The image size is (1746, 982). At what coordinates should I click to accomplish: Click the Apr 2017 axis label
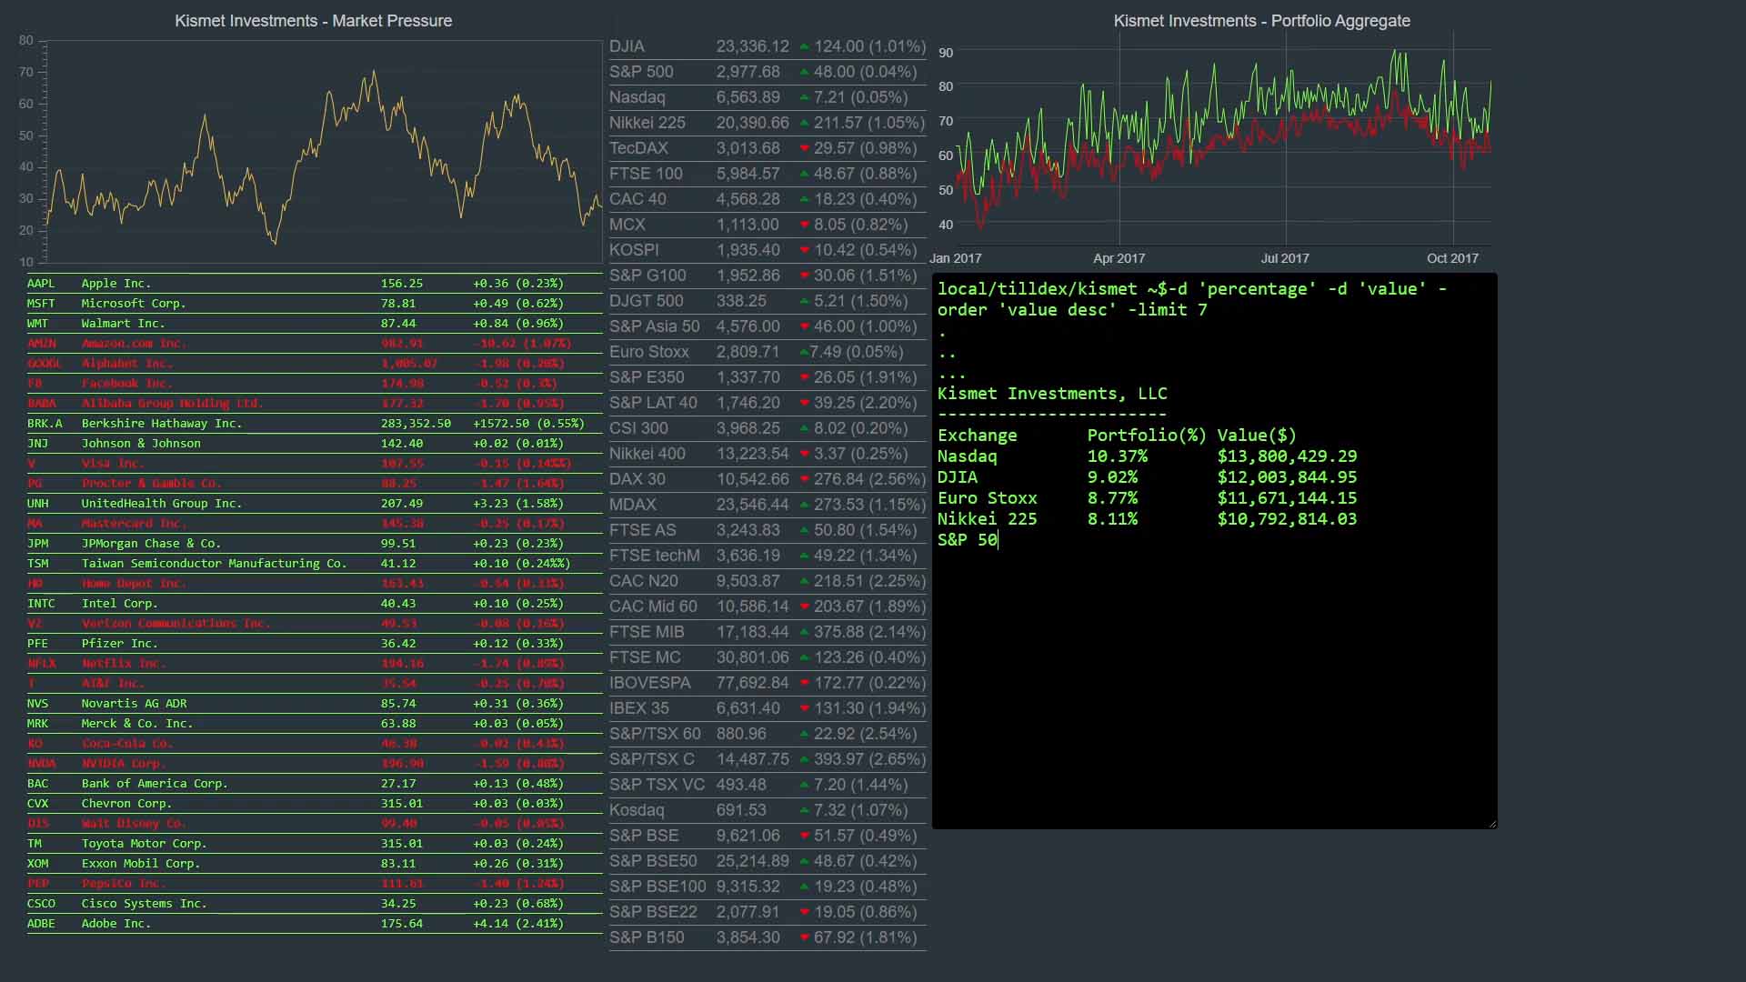tap(1119, 258)
